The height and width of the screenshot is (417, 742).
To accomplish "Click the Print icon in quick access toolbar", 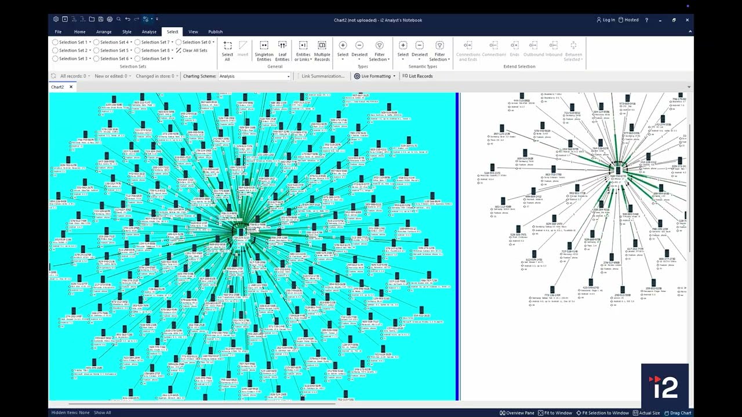I will click(110, 20).
